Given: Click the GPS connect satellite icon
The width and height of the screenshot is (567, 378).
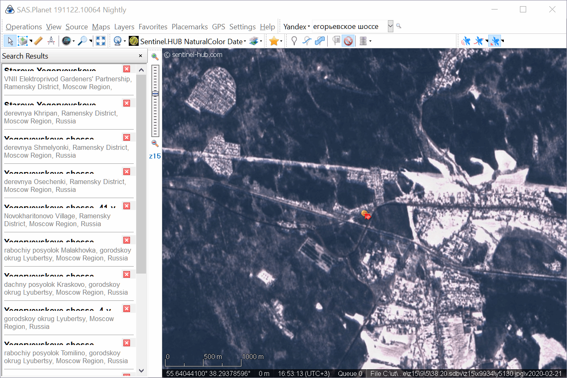Looking at the screenshot, I should point(465,41).
